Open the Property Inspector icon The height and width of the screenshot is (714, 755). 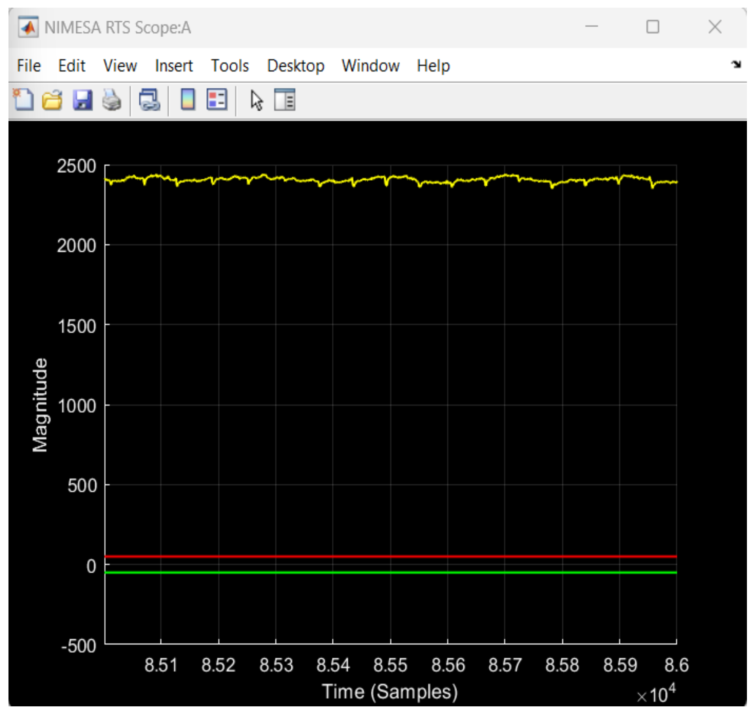pos(285,99)
